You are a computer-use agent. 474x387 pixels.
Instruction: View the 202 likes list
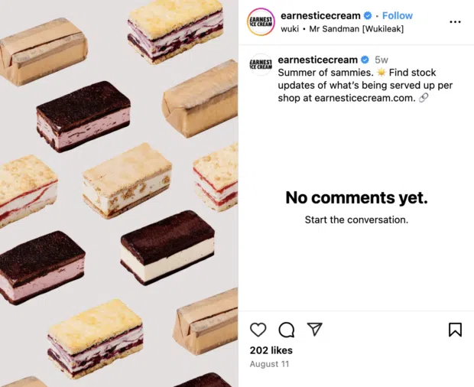click(271, 350)
